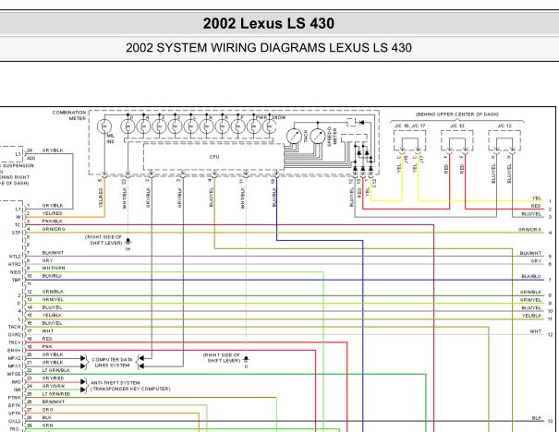This screenshot has width=559, height=432.
Task: Click the 'GRY/RED' wire label at pin 23
Action: [53, 378]
